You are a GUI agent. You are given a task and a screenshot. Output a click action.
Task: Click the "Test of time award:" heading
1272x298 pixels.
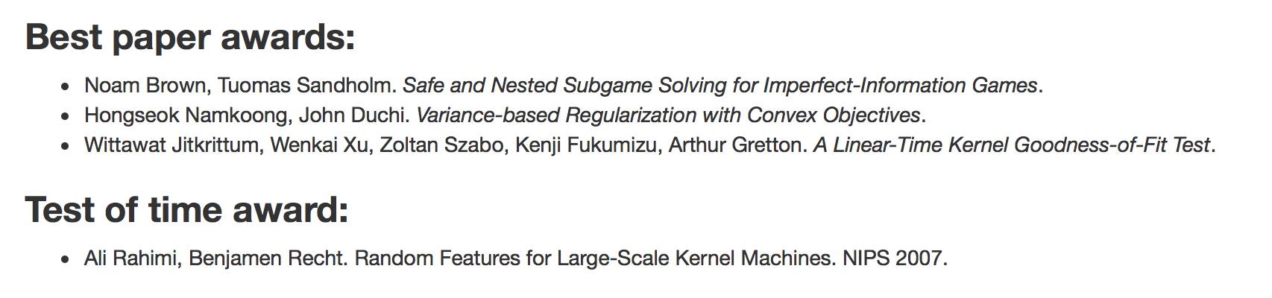pyautogui.click(x=186, y=210)
